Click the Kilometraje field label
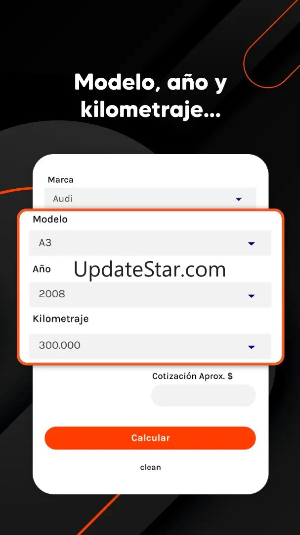Screen dimensions: 300x535 pos(61,319)
